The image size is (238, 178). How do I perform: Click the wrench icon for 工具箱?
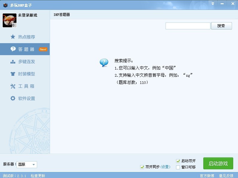click(13, 86)
